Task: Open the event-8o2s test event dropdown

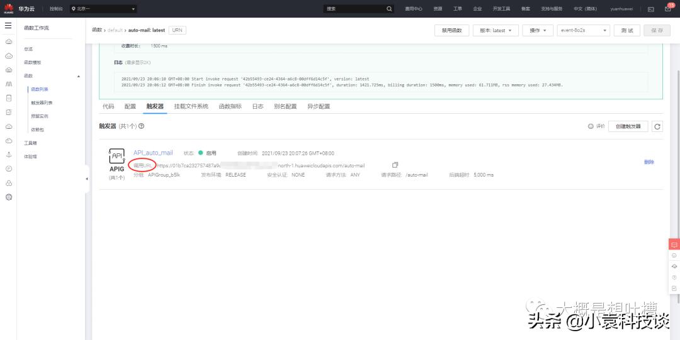Action: 583,30
